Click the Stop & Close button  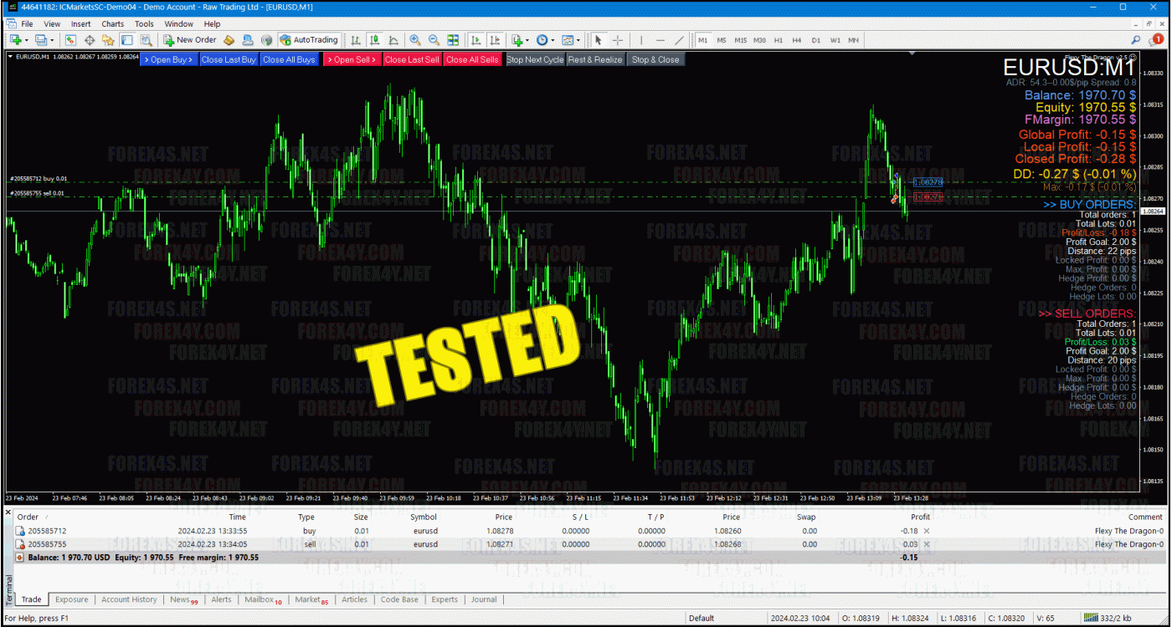click(x=655, y=59)
